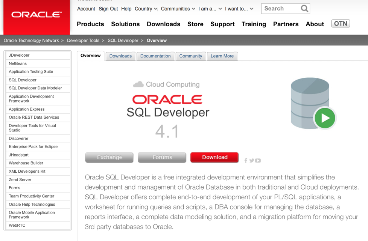368x241 pixels.
Task: Switch to the Community tab
Action: click(x=190, y=56)
